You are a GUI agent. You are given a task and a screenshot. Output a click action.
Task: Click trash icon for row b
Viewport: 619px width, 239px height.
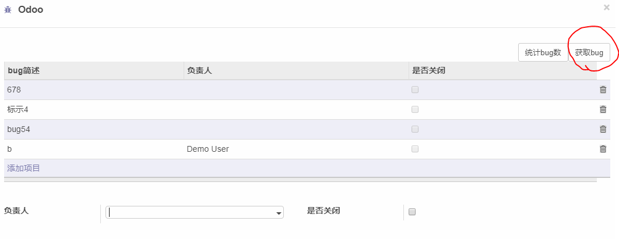[603, 149]
